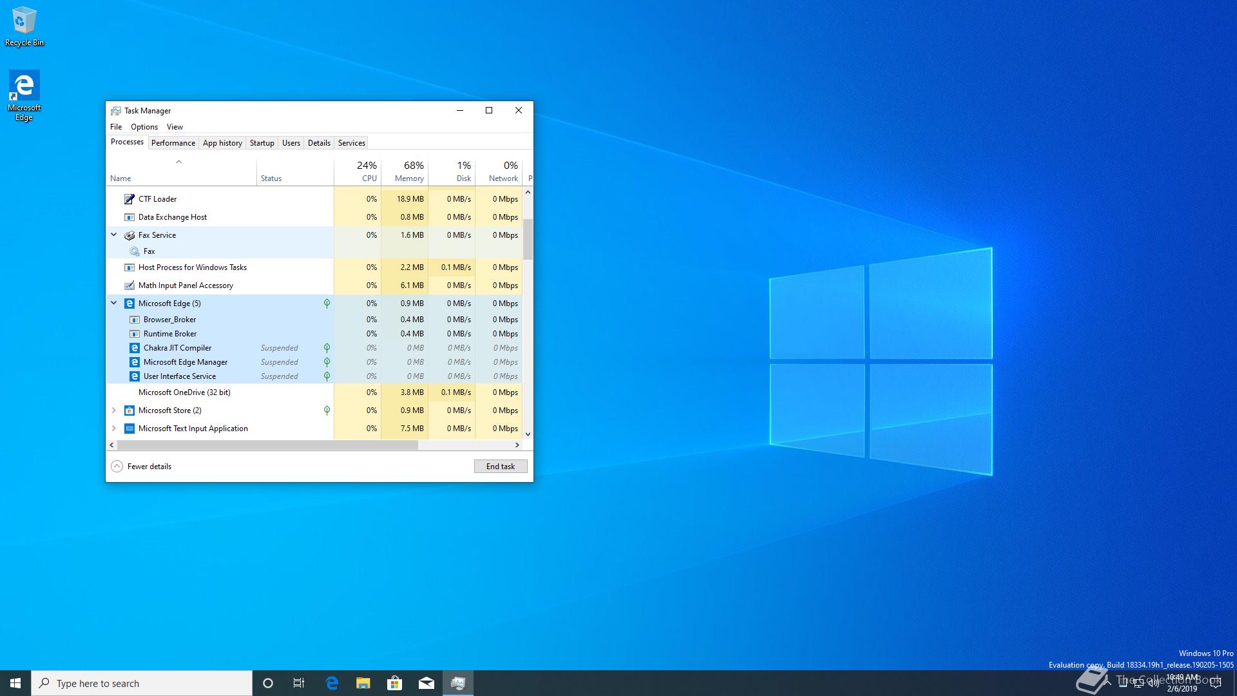Switch to the Performance tab
Image resolution: width=1237 pixels, height=696 pixels.
[173, 143]
